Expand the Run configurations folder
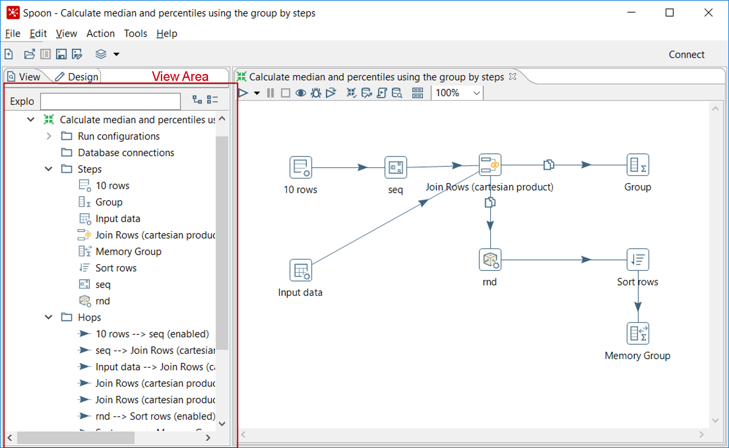The height and width of the screenshot is (448, 729). click(x=49, y=136)
